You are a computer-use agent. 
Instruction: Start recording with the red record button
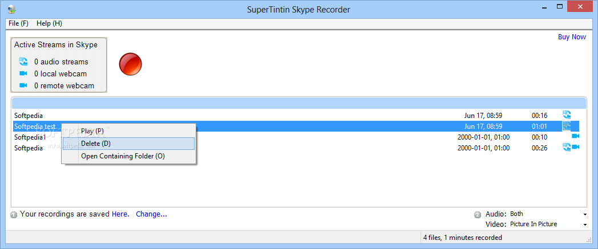pos(131,64)
